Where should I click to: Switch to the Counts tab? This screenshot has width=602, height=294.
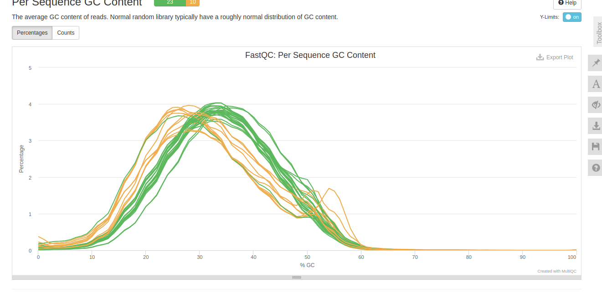pos(65,32)
